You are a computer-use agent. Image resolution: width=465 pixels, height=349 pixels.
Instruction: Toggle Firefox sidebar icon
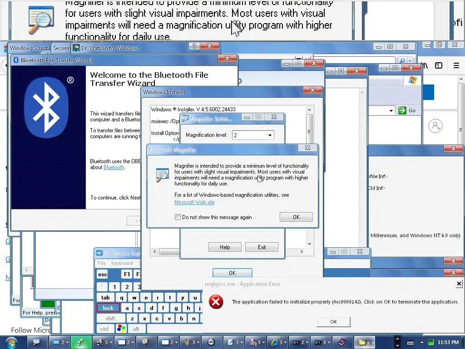439,65
